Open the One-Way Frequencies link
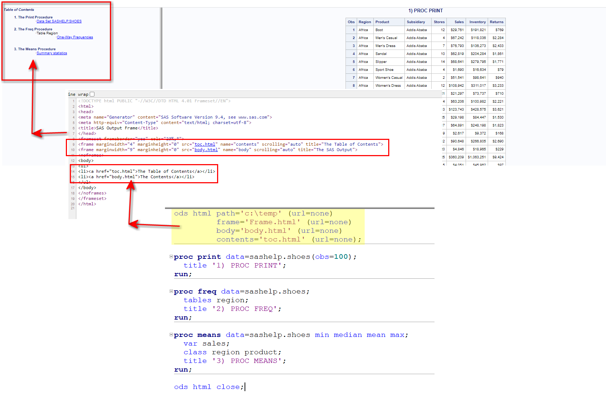The image size is (606, 398). pos(75,37)
